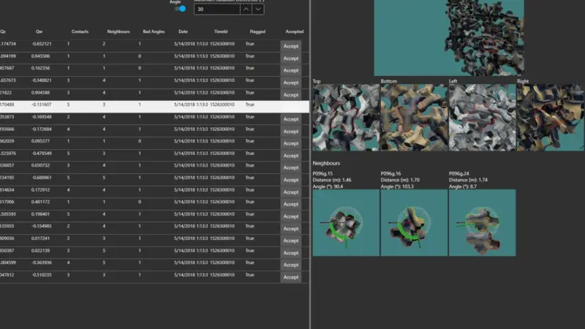Open the Left view thumbnail

[483, 118]
